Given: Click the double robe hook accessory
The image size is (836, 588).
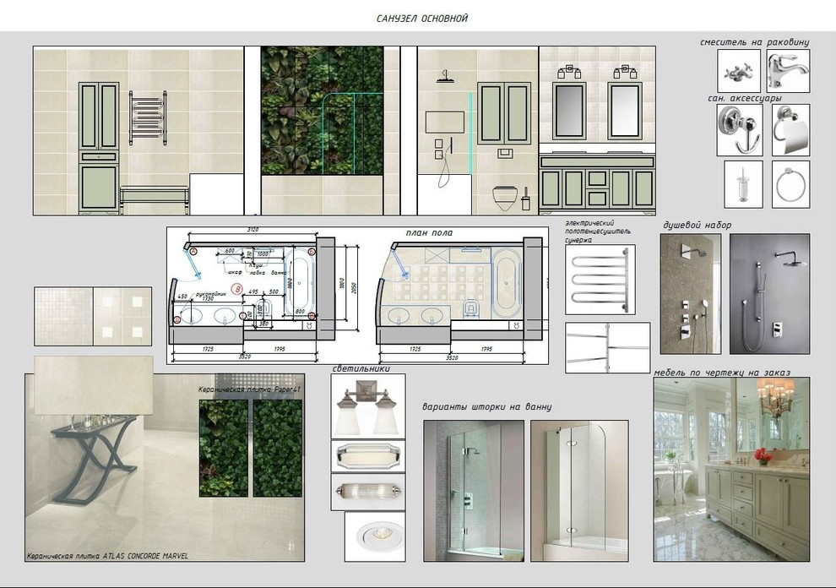Looking at the screenshot, I should [740, 131].
